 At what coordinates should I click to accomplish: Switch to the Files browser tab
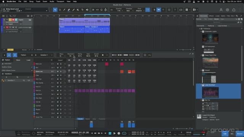coord(228,16)
